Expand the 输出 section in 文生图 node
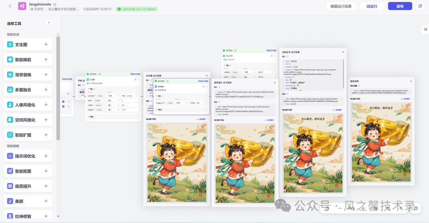The image size is (429, 223). [92, 116]
